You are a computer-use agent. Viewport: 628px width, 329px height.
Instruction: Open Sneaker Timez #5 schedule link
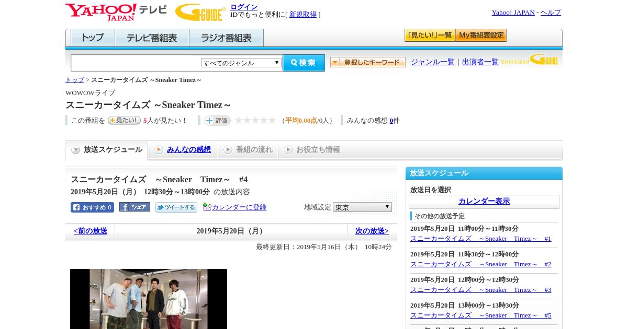coord(480,315)
